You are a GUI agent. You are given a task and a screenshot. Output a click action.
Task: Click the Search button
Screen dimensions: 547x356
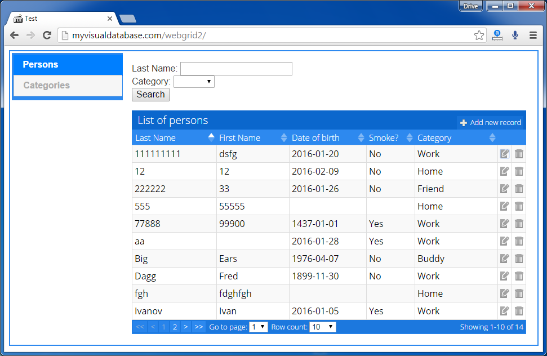click(x=151, y=95)
